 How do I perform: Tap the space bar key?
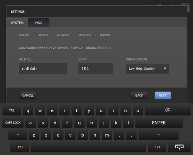coord(88,147)
